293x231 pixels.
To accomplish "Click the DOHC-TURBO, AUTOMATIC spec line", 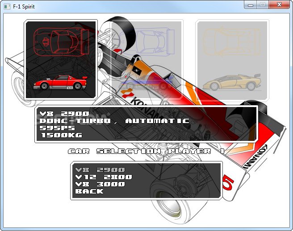I will click(114, 121).
